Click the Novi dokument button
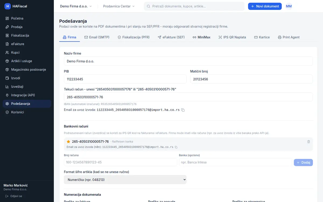The image size is (323, 202). tap(265, 6)
